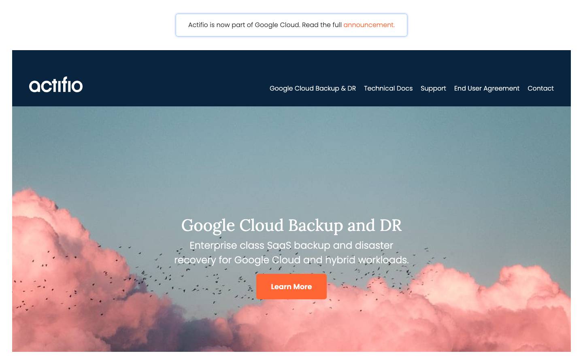Click the Enterprise class SaaS backup subheading text
Viewport: 583px width, 364px height.
(291, 253)
